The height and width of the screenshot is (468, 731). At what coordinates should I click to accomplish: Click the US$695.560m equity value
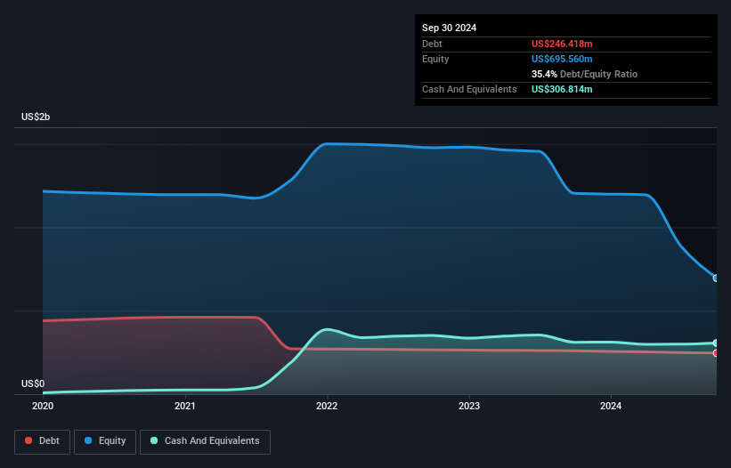pos(562,59)
